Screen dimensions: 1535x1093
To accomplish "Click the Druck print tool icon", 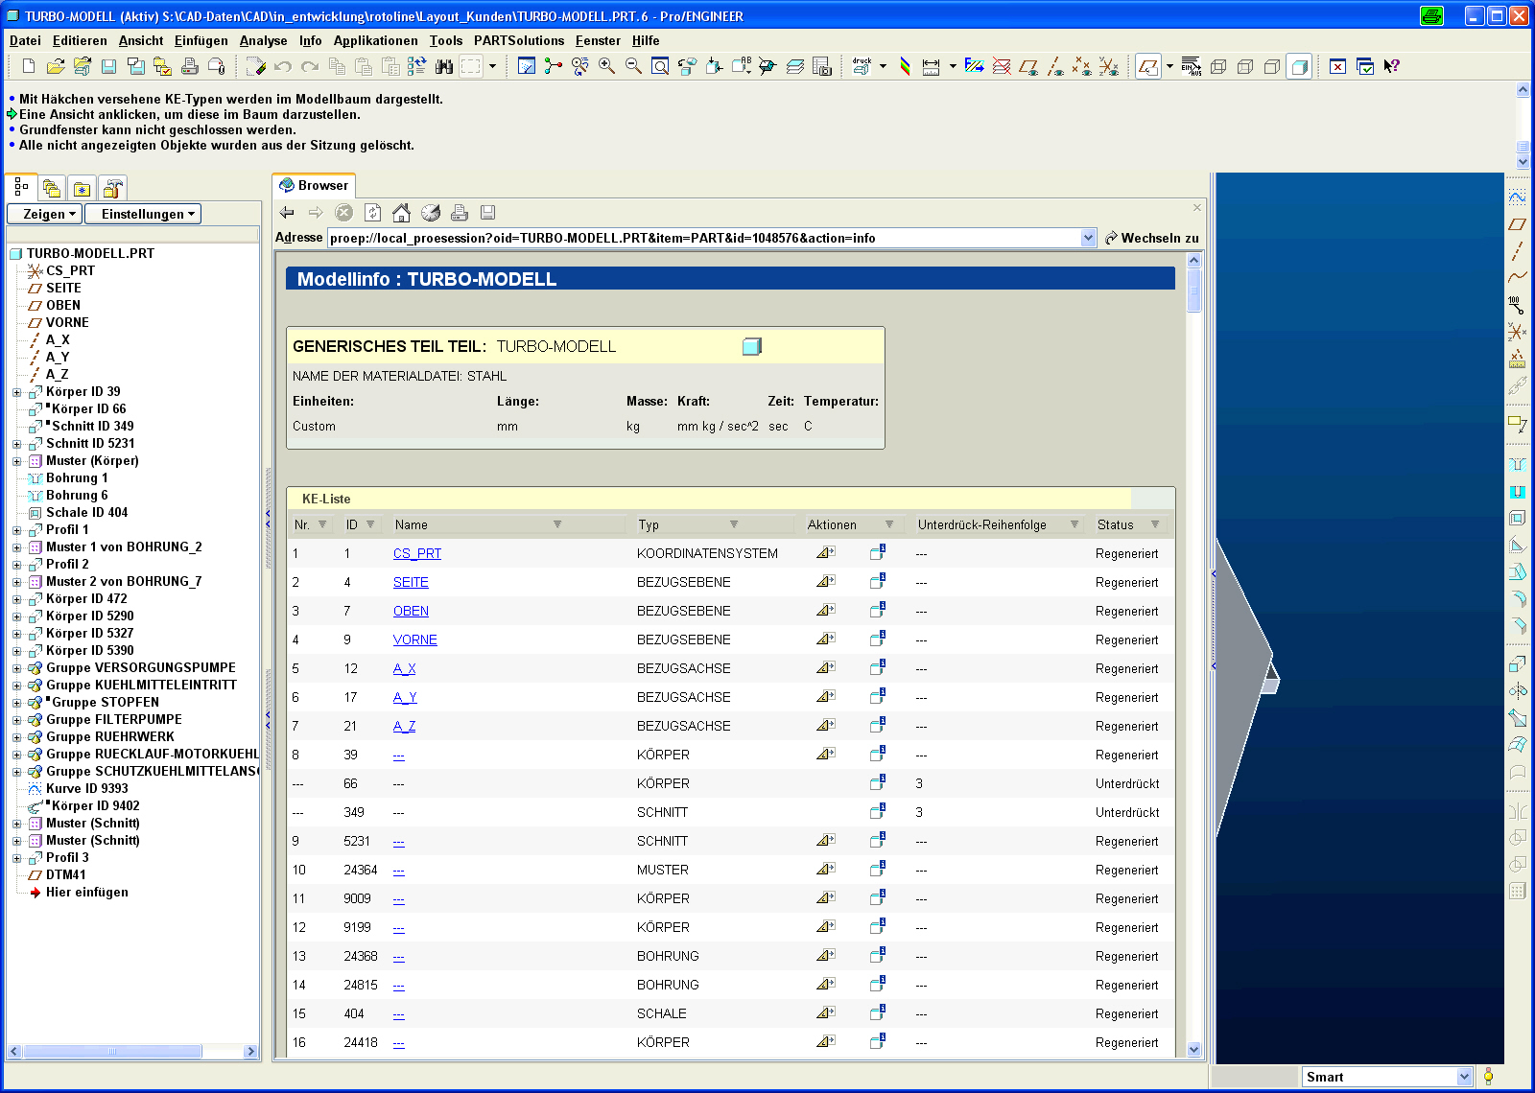I will pyautogui.click(x=862, y=66).
